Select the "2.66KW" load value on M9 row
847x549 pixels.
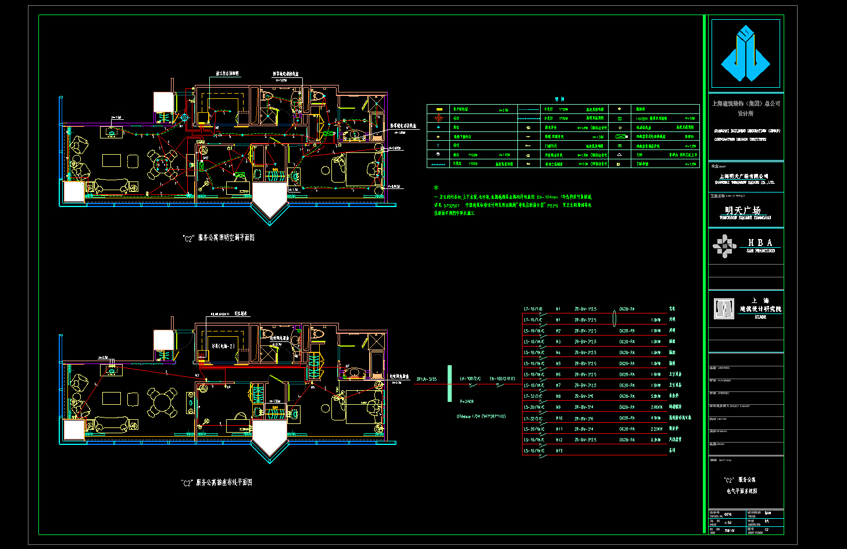click(656, 407)
